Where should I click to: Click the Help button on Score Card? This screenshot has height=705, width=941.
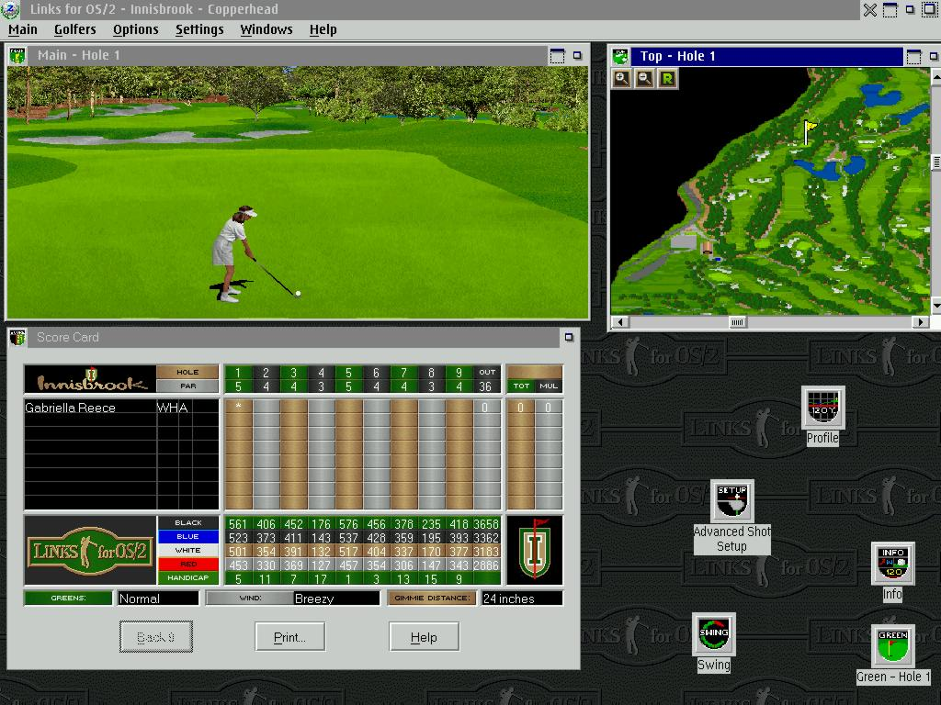424,637
